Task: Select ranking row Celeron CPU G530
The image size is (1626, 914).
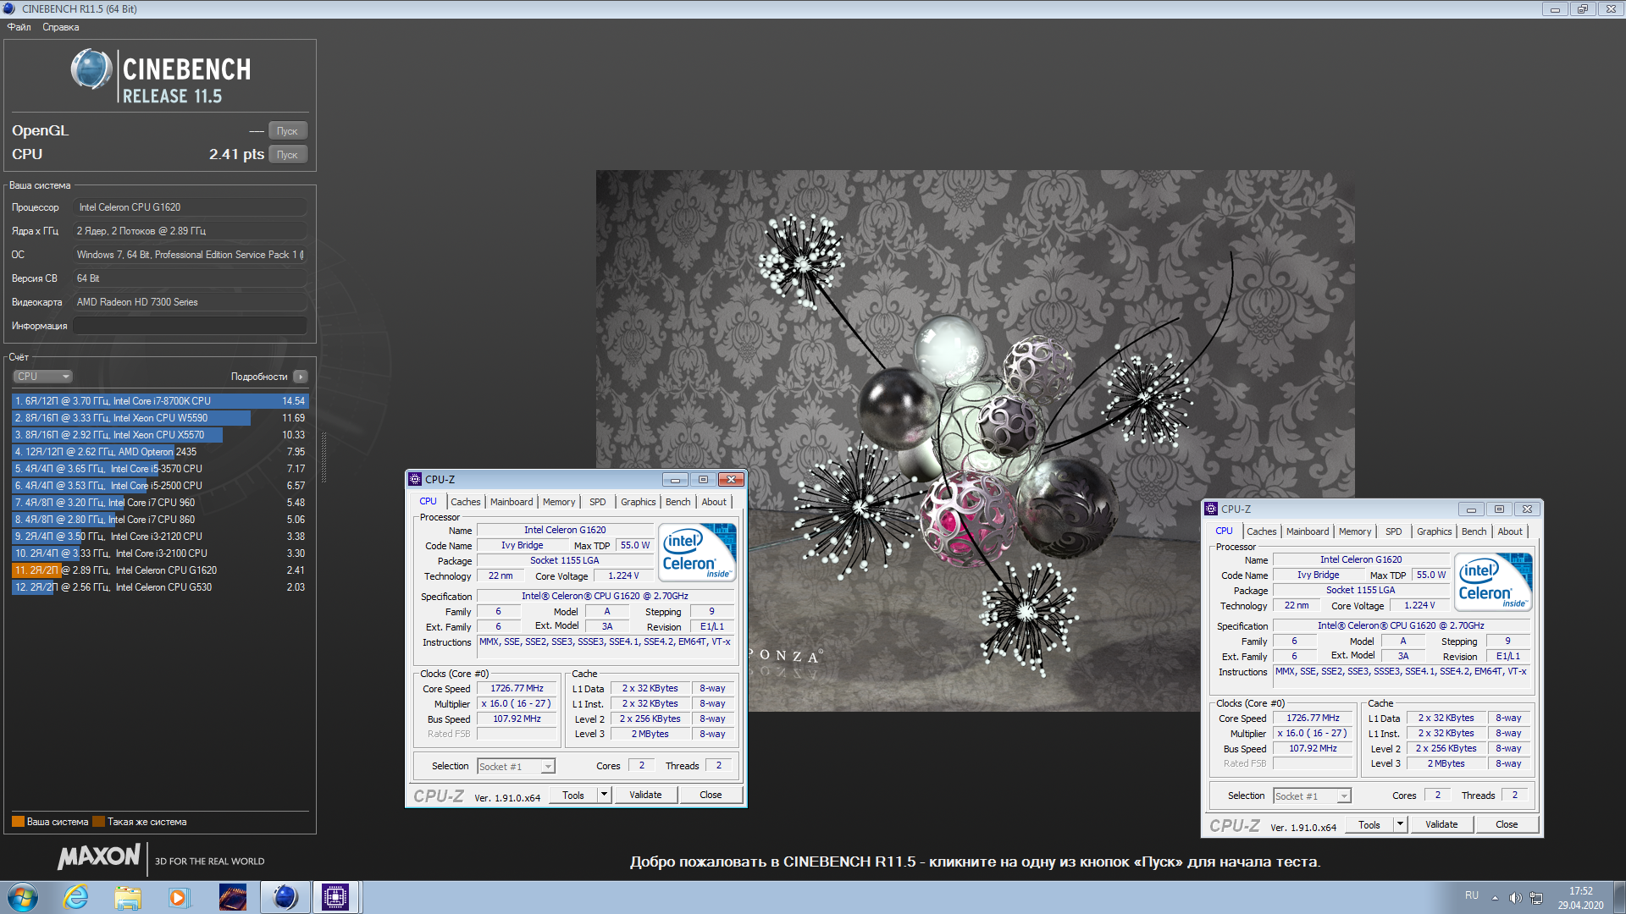Action: pyautogui.click(x=159, y=587)
